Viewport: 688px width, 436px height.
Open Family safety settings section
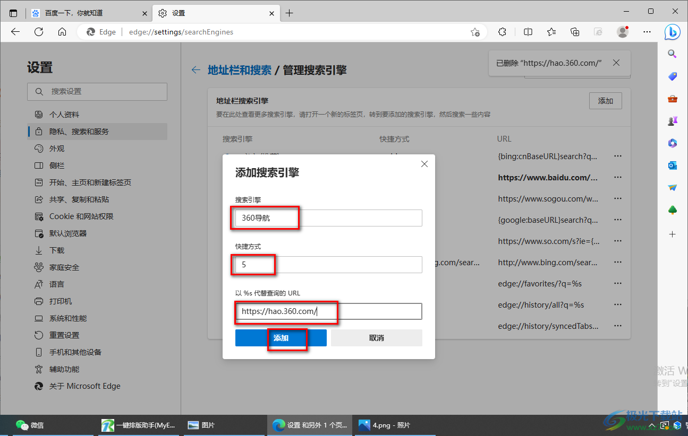[97, 267]
